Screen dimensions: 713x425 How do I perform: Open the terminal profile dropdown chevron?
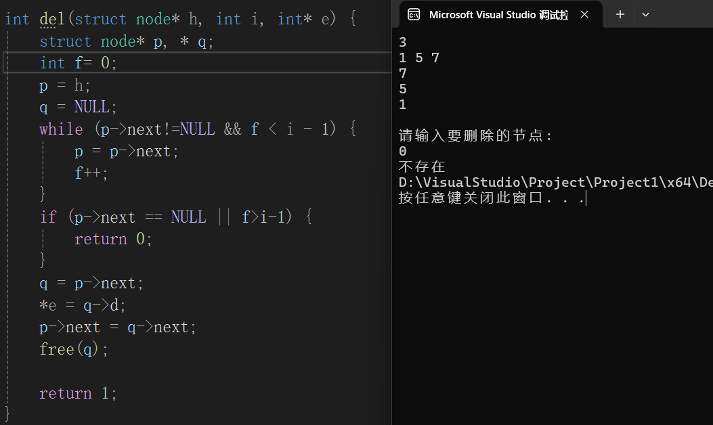(x=645, y=14)
